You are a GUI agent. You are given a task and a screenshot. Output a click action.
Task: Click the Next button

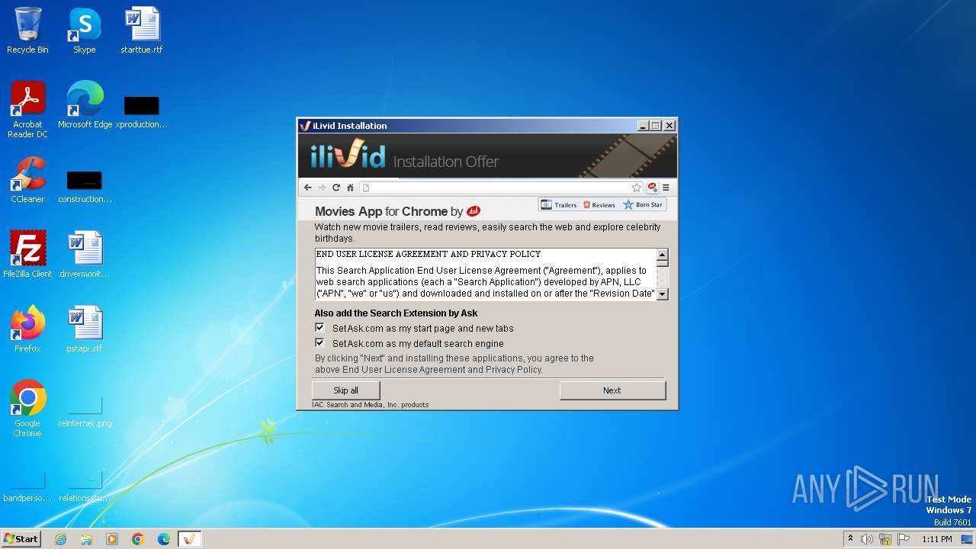612,390
